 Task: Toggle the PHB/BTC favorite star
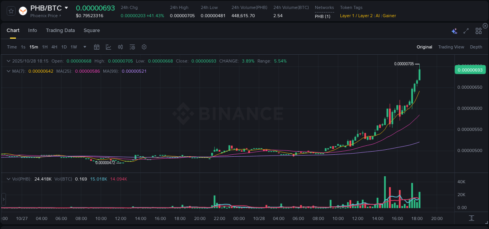click(11, 11)
